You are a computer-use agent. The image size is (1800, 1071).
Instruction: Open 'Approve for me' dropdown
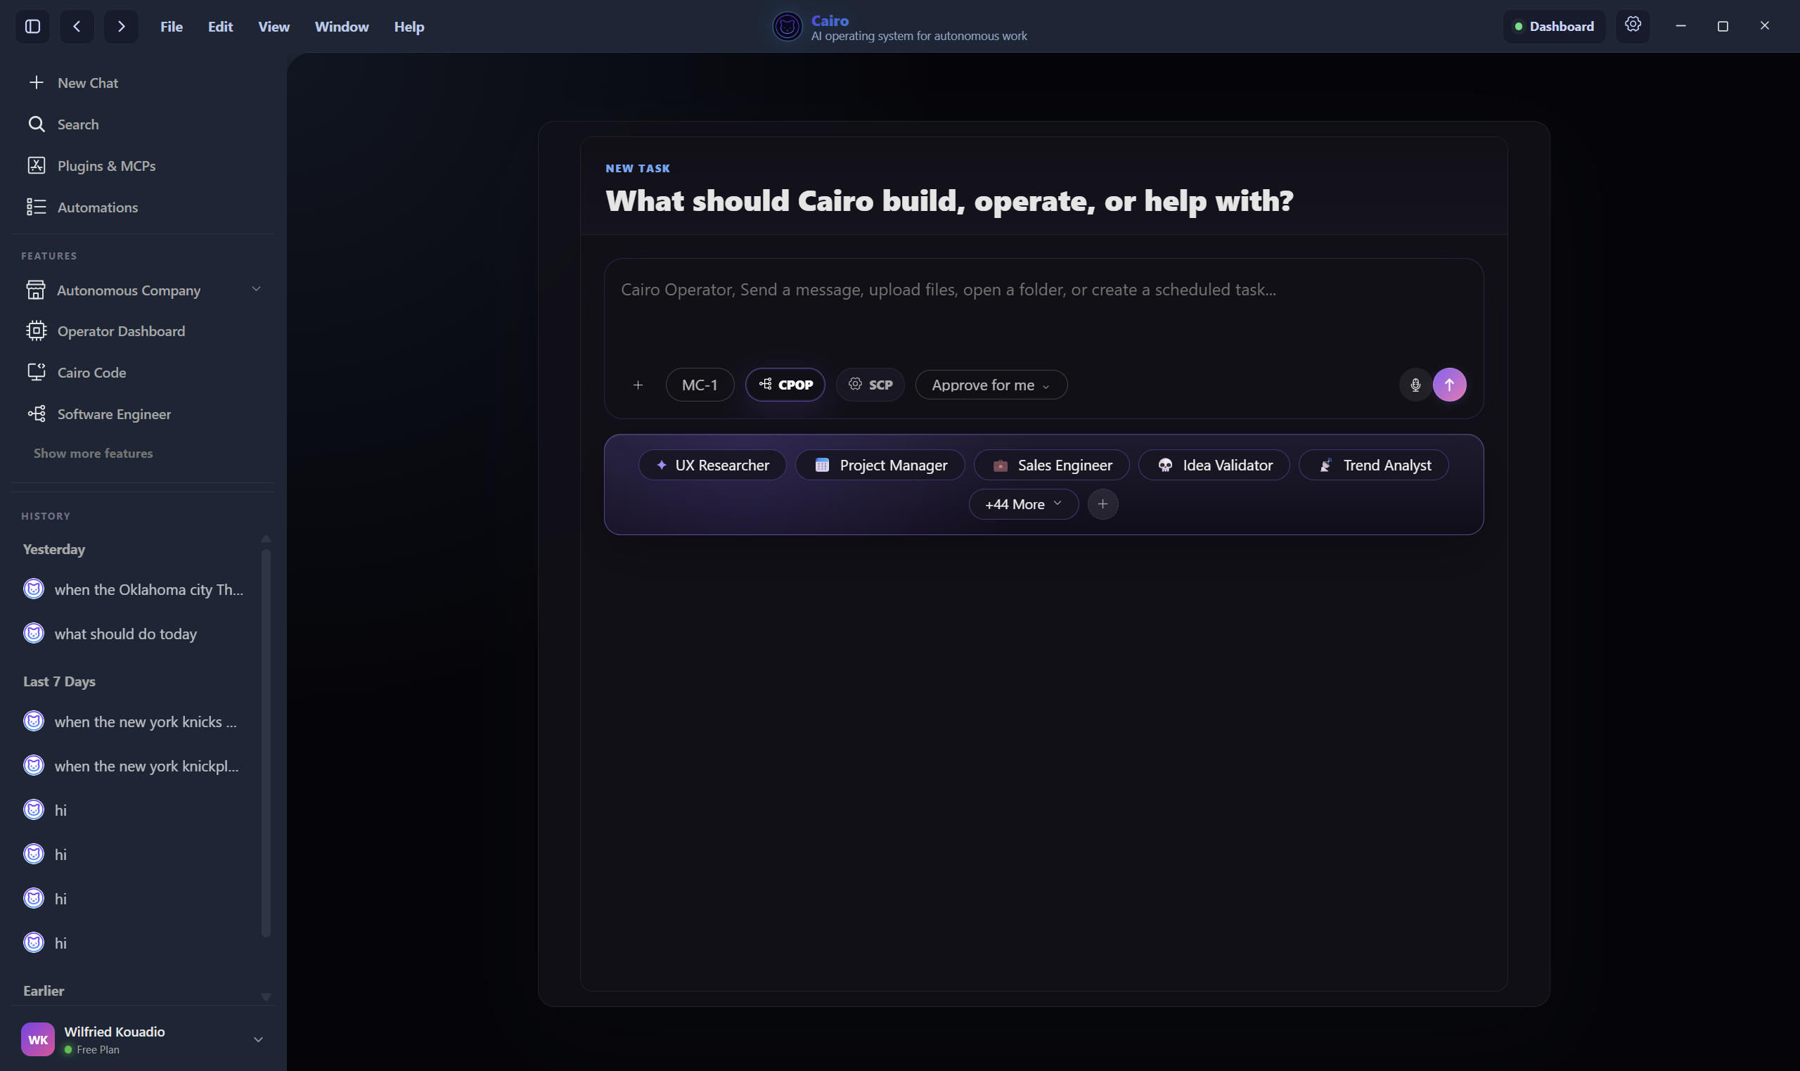pos(991,385)
